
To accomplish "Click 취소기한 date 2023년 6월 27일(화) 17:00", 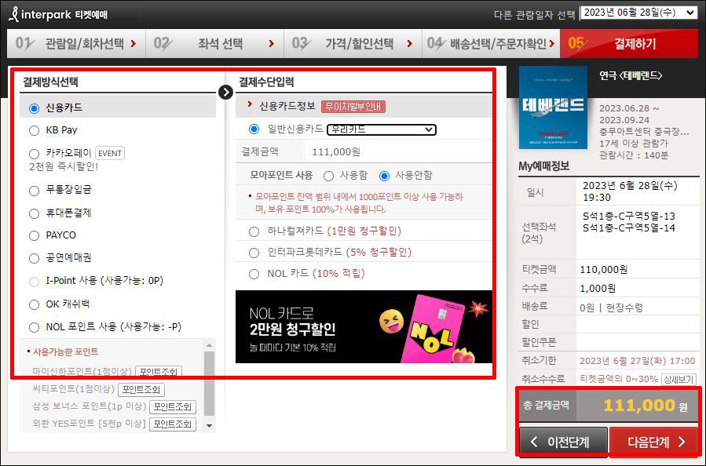I will coord(637,361).
